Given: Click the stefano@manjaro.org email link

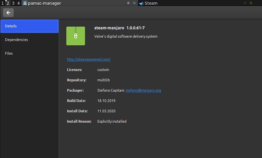Looking at the screenshot, I should click(143, 90).
